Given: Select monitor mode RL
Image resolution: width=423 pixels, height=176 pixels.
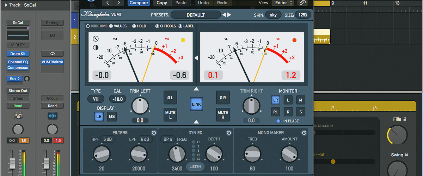Looking at the screenshot, I should (x=276, y=112).
